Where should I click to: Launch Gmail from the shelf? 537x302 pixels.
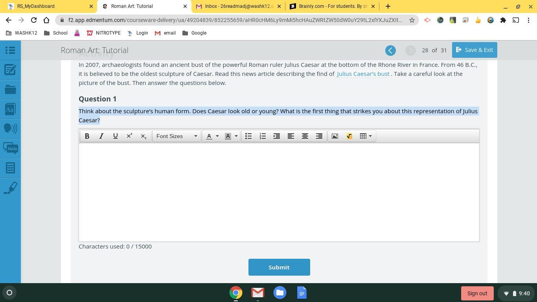pyautogui.click(x=258, y=293)
